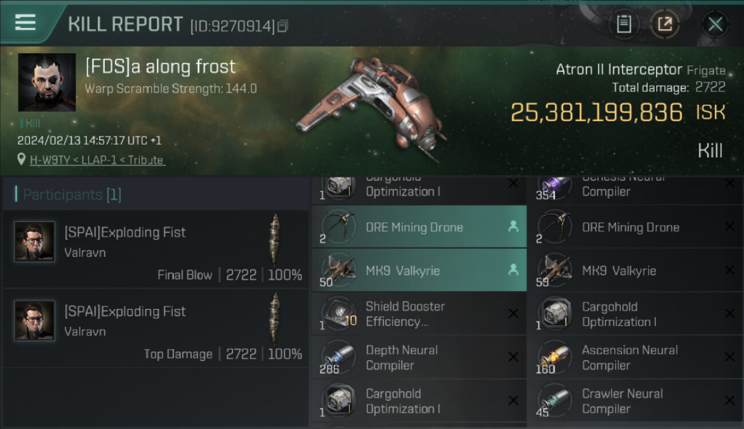Screen dimensions: 744x429
Task: Open the Top Damage participant entry
Action: click(x=156, y=328)
